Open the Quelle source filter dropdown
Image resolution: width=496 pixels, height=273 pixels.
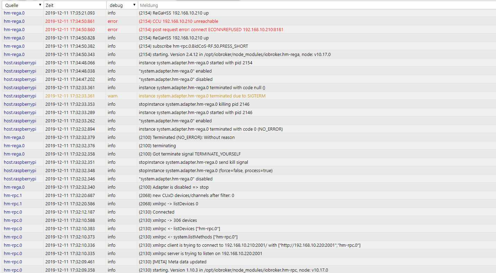(40, 5)
